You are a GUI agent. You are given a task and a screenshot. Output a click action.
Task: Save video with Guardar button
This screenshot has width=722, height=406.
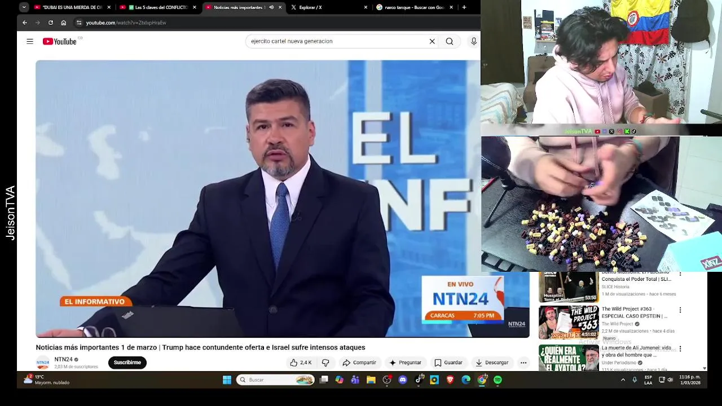tap(448, 363)
